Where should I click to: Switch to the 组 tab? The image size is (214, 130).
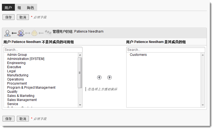19,8
